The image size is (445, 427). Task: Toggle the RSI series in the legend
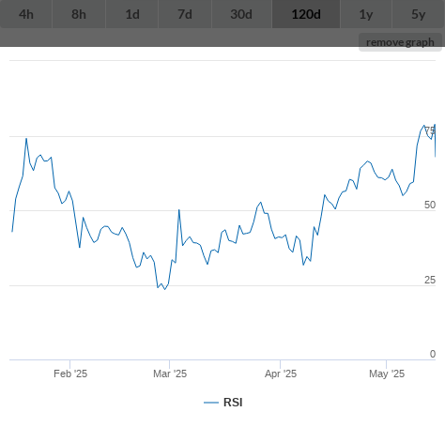[223, 403]
